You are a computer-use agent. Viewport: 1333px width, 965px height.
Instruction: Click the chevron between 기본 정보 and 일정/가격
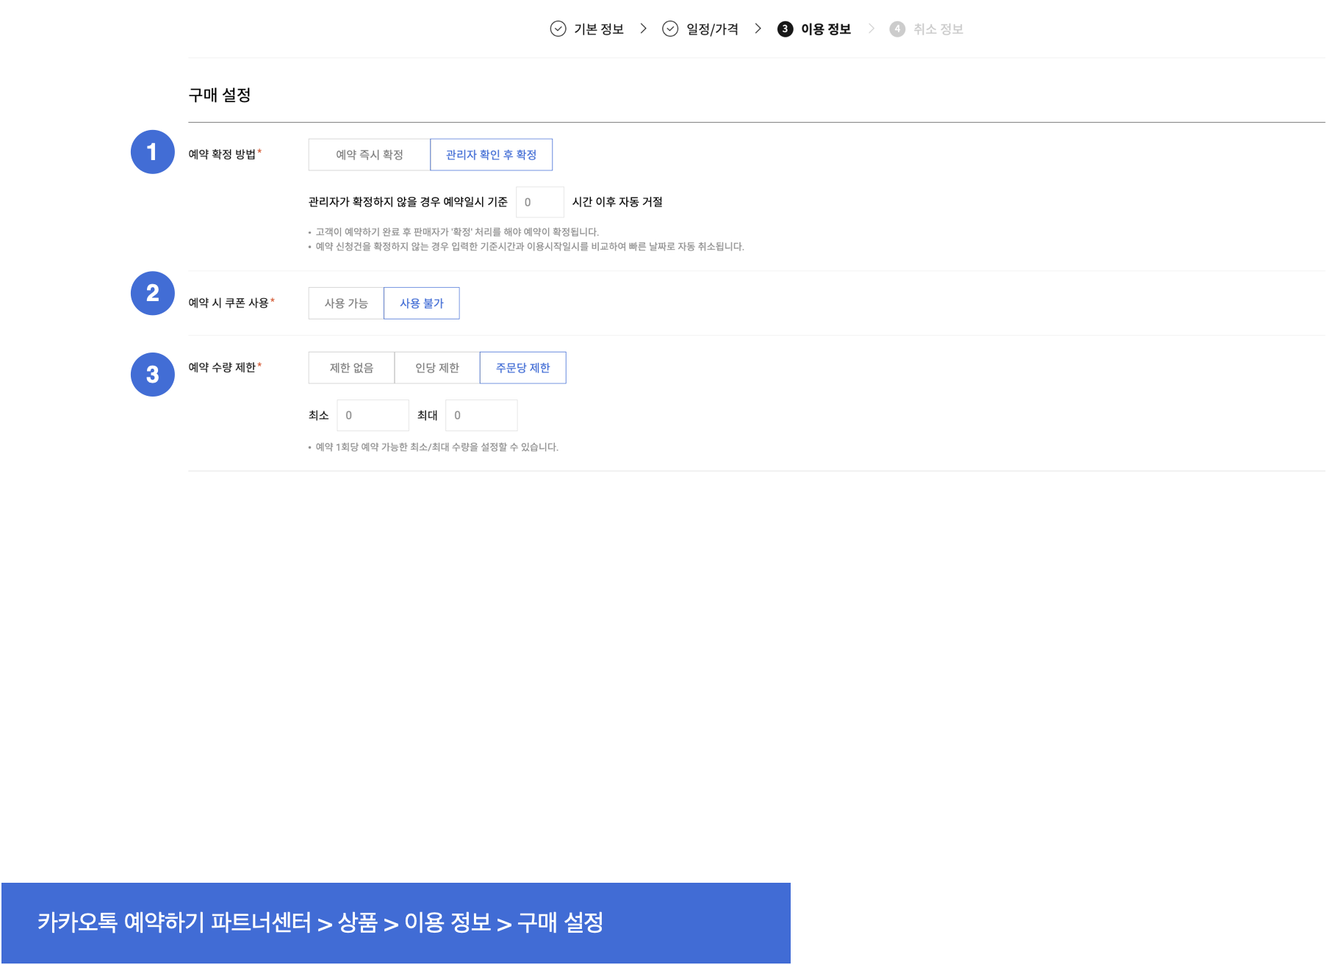pos(644,29)
